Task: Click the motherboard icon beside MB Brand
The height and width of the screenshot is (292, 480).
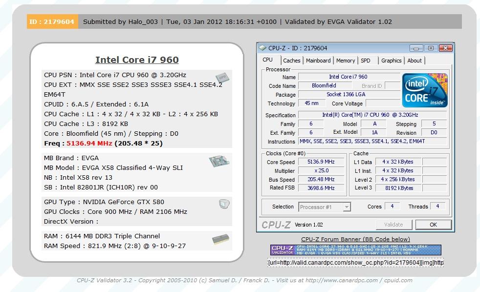Action: tap(219, 161)
